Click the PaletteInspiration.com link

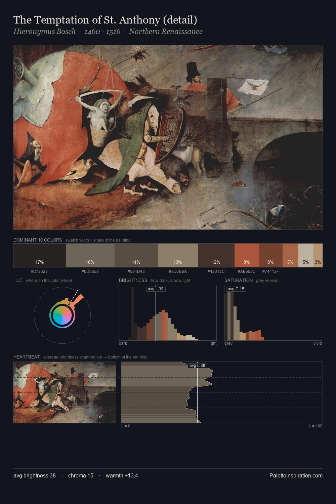[x=296, y=476]
